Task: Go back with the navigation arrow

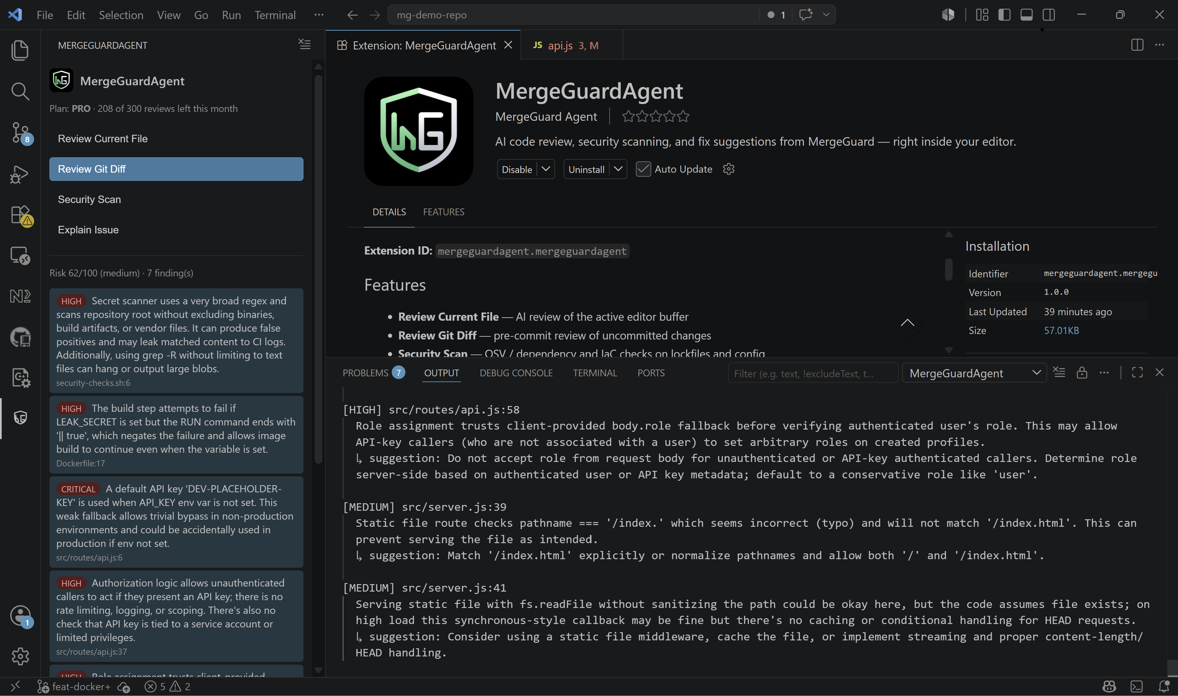Action: (352, 15)
